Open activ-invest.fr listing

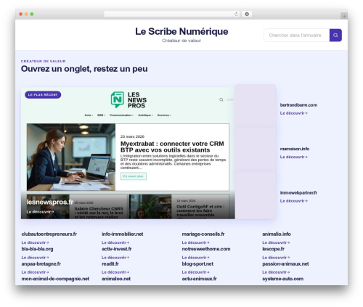(x=117, y=249)
